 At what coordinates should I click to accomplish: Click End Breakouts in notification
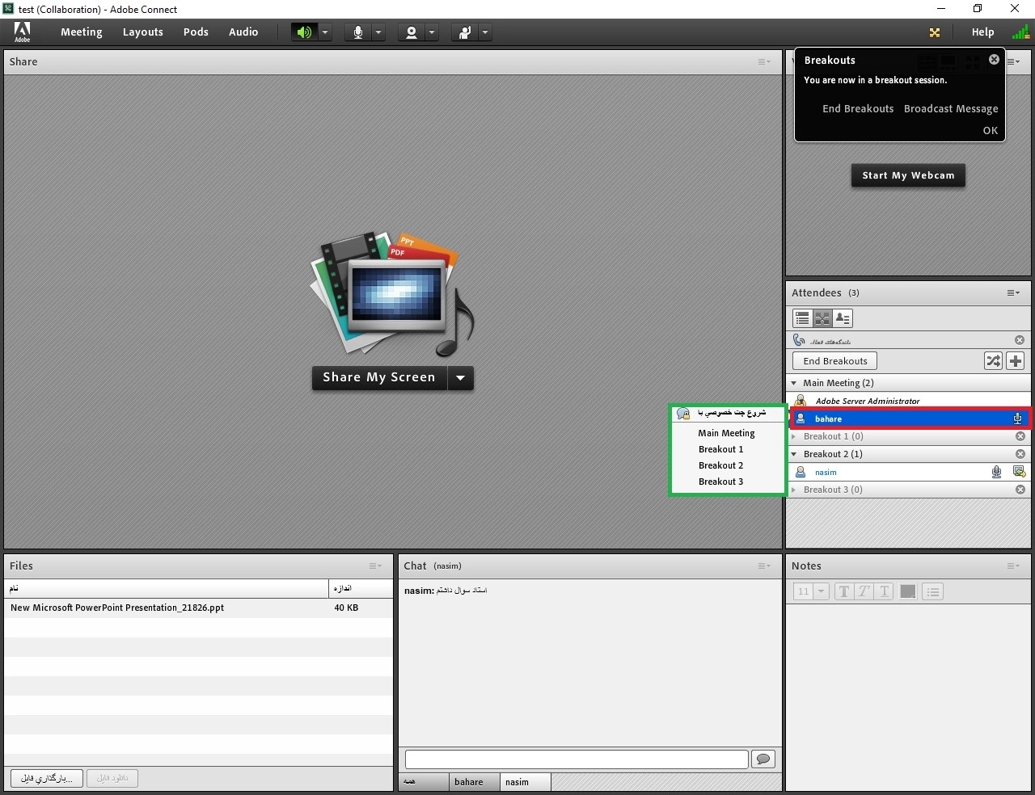pos(858,108)
